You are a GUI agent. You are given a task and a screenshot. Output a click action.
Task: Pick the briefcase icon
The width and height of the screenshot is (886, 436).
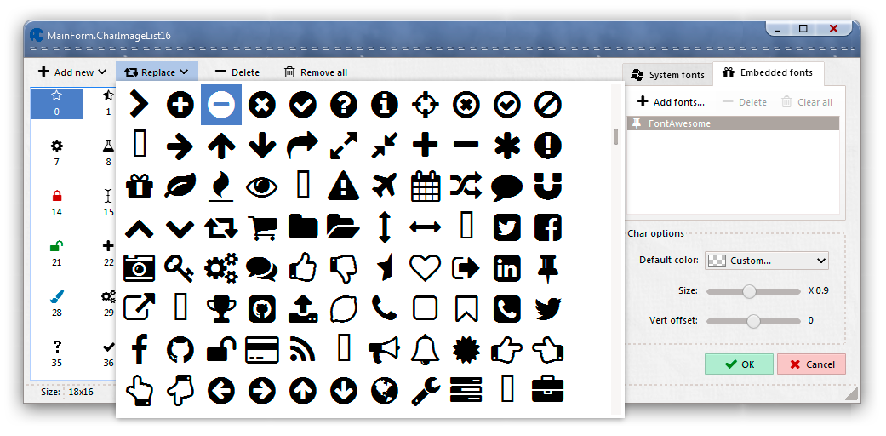547,390
